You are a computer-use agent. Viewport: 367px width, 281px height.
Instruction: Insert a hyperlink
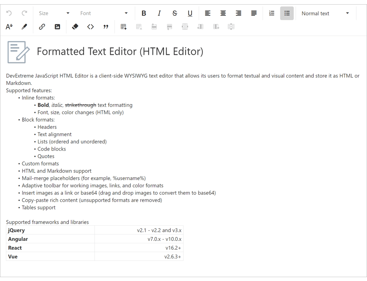(x=41, y=26)
